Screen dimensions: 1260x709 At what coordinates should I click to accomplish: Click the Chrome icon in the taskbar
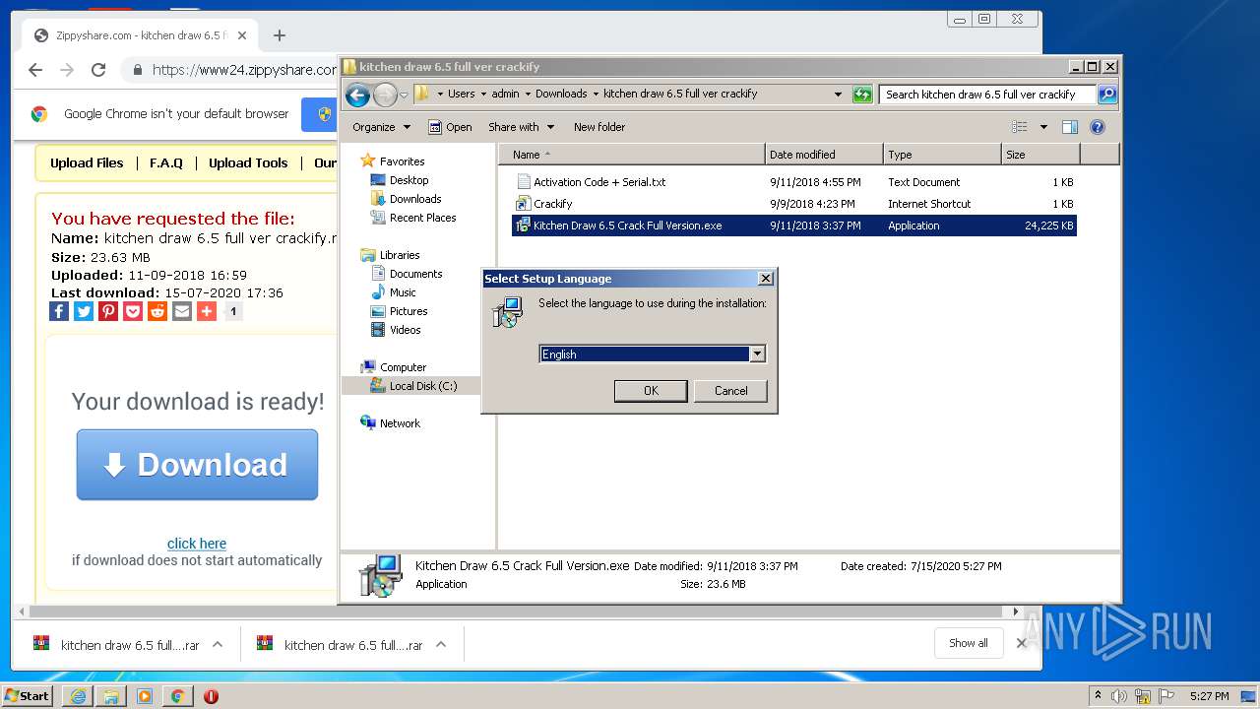coord(177,696)
